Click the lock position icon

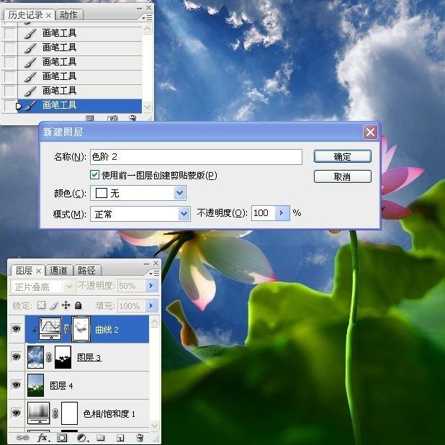66,305
